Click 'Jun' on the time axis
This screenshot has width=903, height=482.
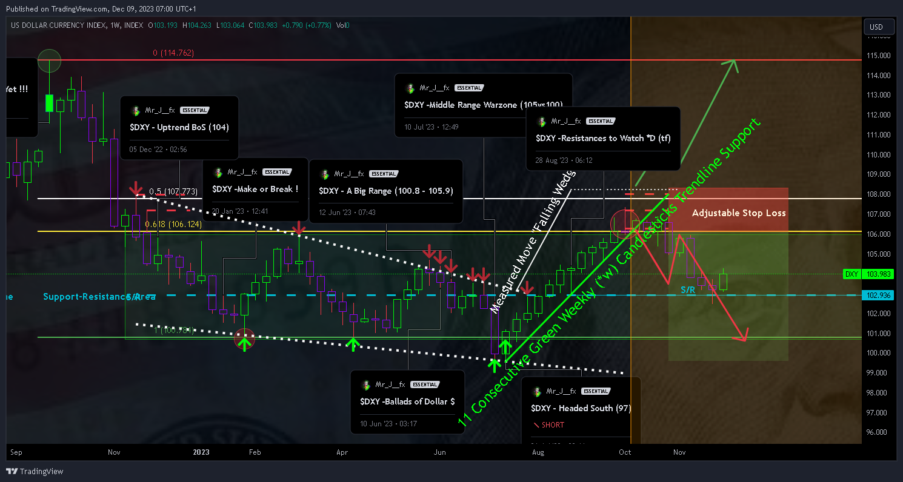440,452
